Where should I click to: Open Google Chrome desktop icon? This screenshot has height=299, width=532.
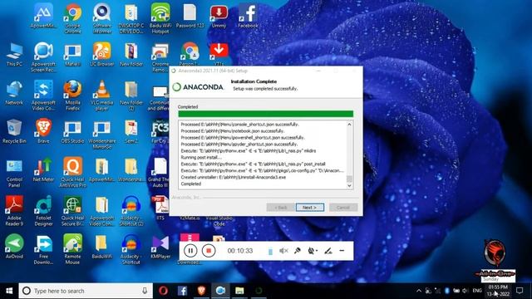click(73, 19)
